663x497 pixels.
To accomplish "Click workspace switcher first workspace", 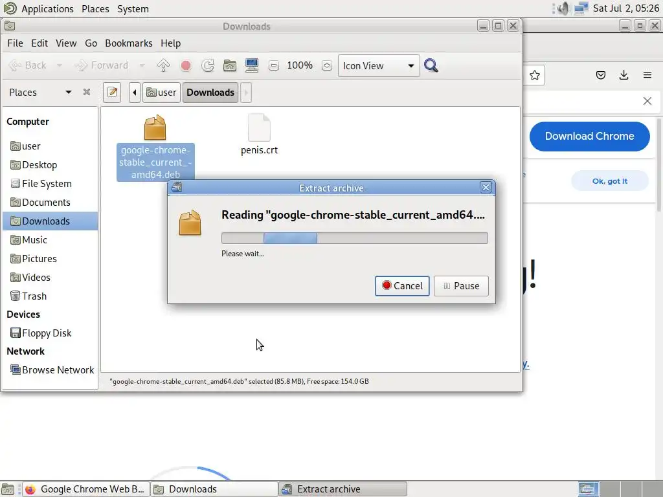I will point(588,489).
